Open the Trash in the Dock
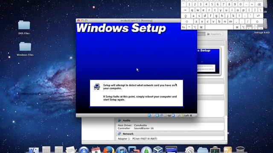 click(x=240, y=150)
